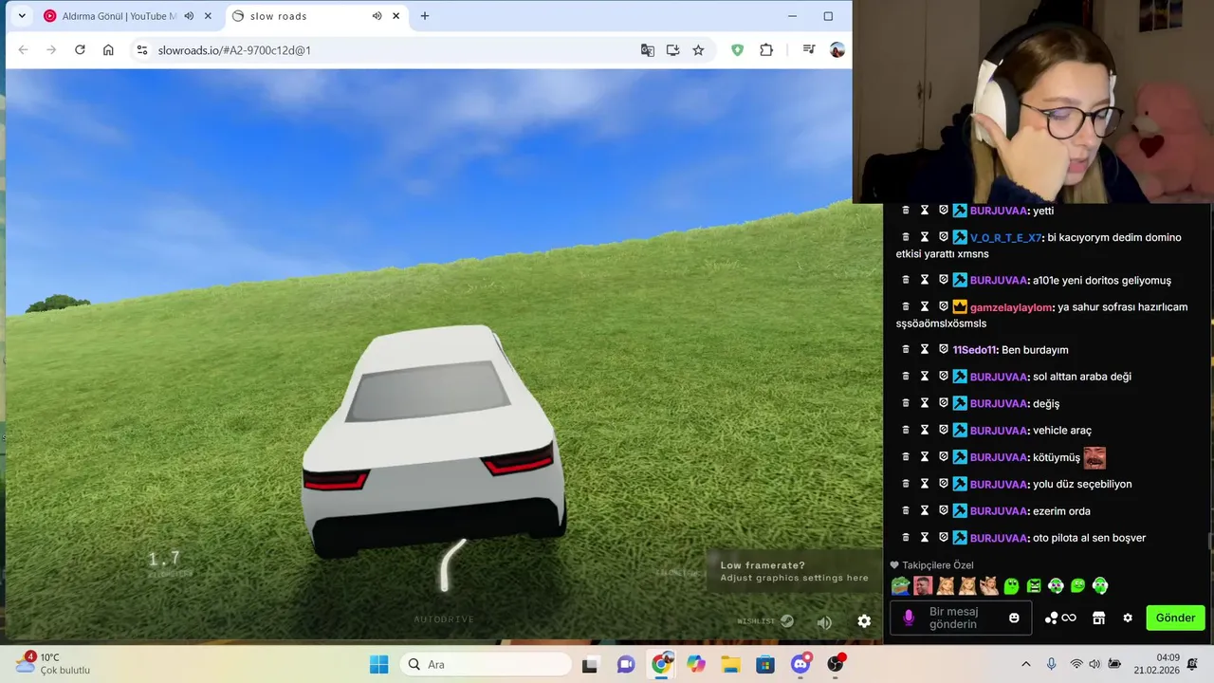Viewport: 1214px width, 683px height.
Task: Open a new browser tab
Action: tap(424, 16)
